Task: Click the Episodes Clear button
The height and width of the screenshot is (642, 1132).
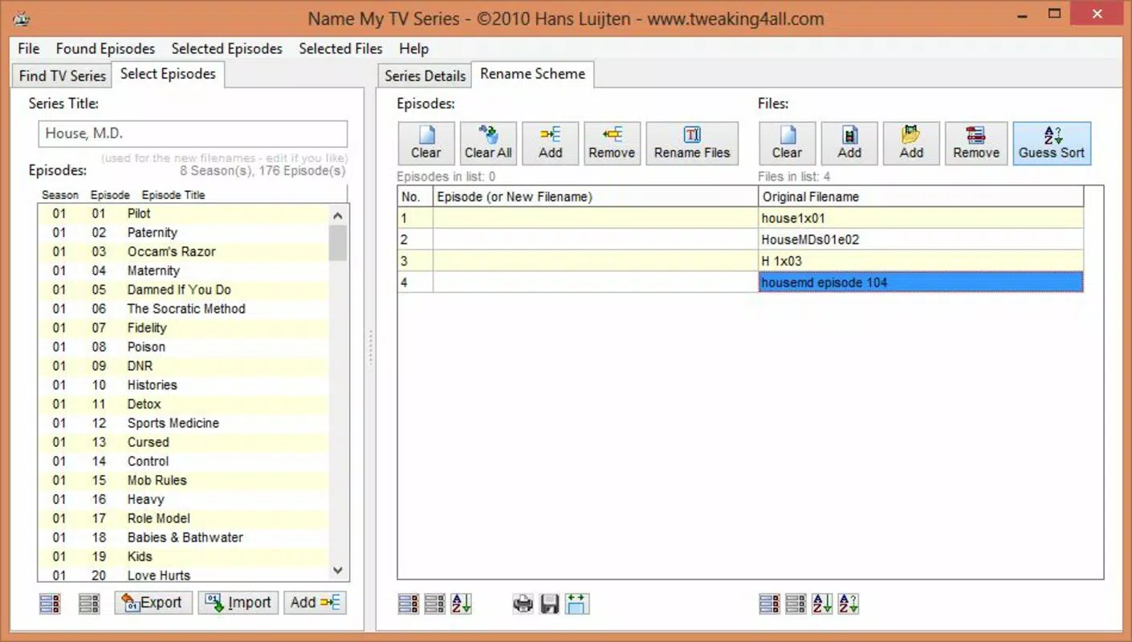Action: 426,144
